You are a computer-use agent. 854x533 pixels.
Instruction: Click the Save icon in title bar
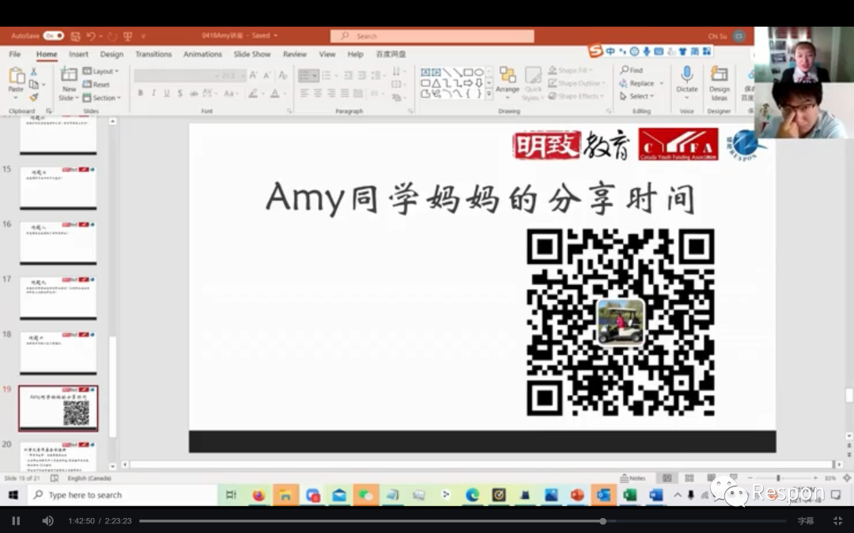[x=75, y=36]
